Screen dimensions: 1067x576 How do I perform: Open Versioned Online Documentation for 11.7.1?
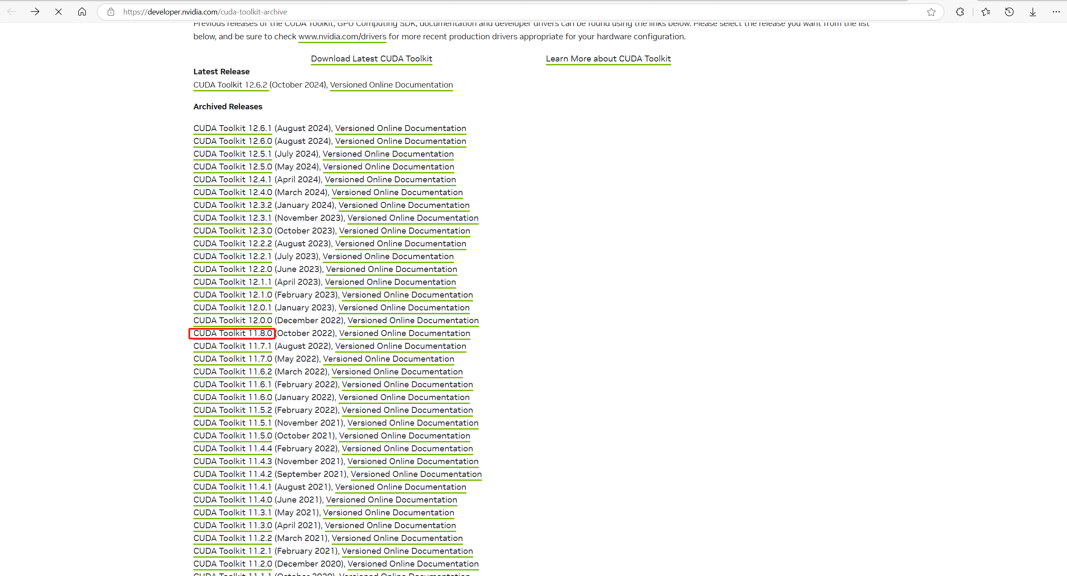point(400,346)
